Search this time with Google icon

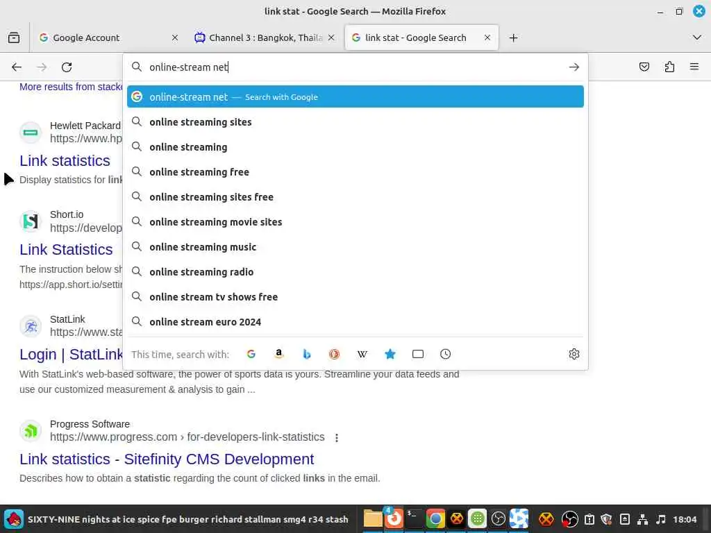tap(251, 354)
